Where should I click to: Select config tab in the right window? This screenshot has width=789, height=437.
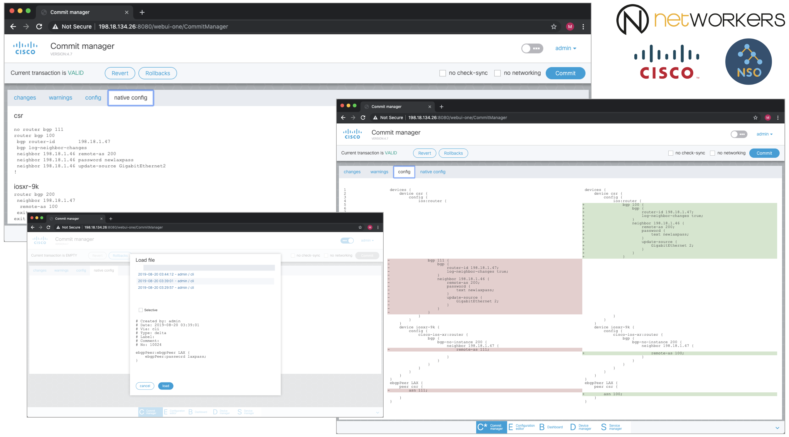point(404,172)
